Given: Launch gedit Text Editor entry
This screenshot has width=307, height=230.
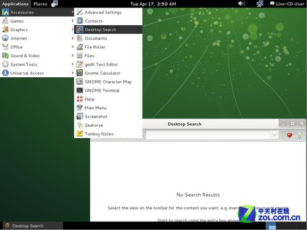Looking at the screenshot, I should (x=108, y=64).
